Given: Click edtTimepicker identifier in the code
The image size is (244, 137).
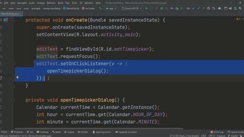Looking at the screenshot, I should click(x=132, y=49).
